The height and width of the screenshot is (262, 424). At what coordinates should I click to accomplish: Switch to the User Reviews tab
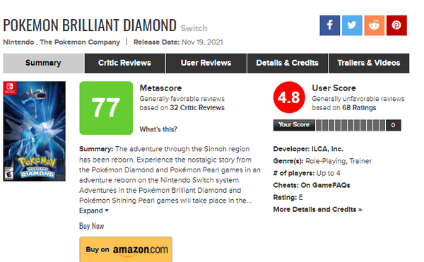pos(206,63)
